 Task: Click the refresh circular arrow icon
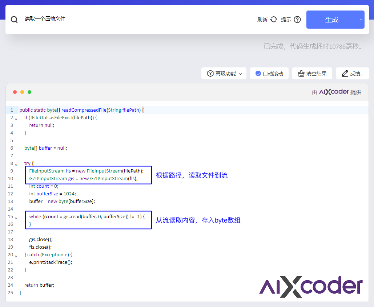pyautogui.click(x=274, y=19)
